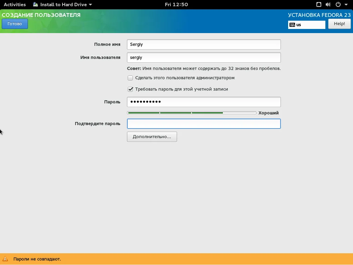
Task: Click the СОЗДАНИЕ ПОЛЬЗОВАТЕЛЯ heading
Action: click(x=41, y=15)
